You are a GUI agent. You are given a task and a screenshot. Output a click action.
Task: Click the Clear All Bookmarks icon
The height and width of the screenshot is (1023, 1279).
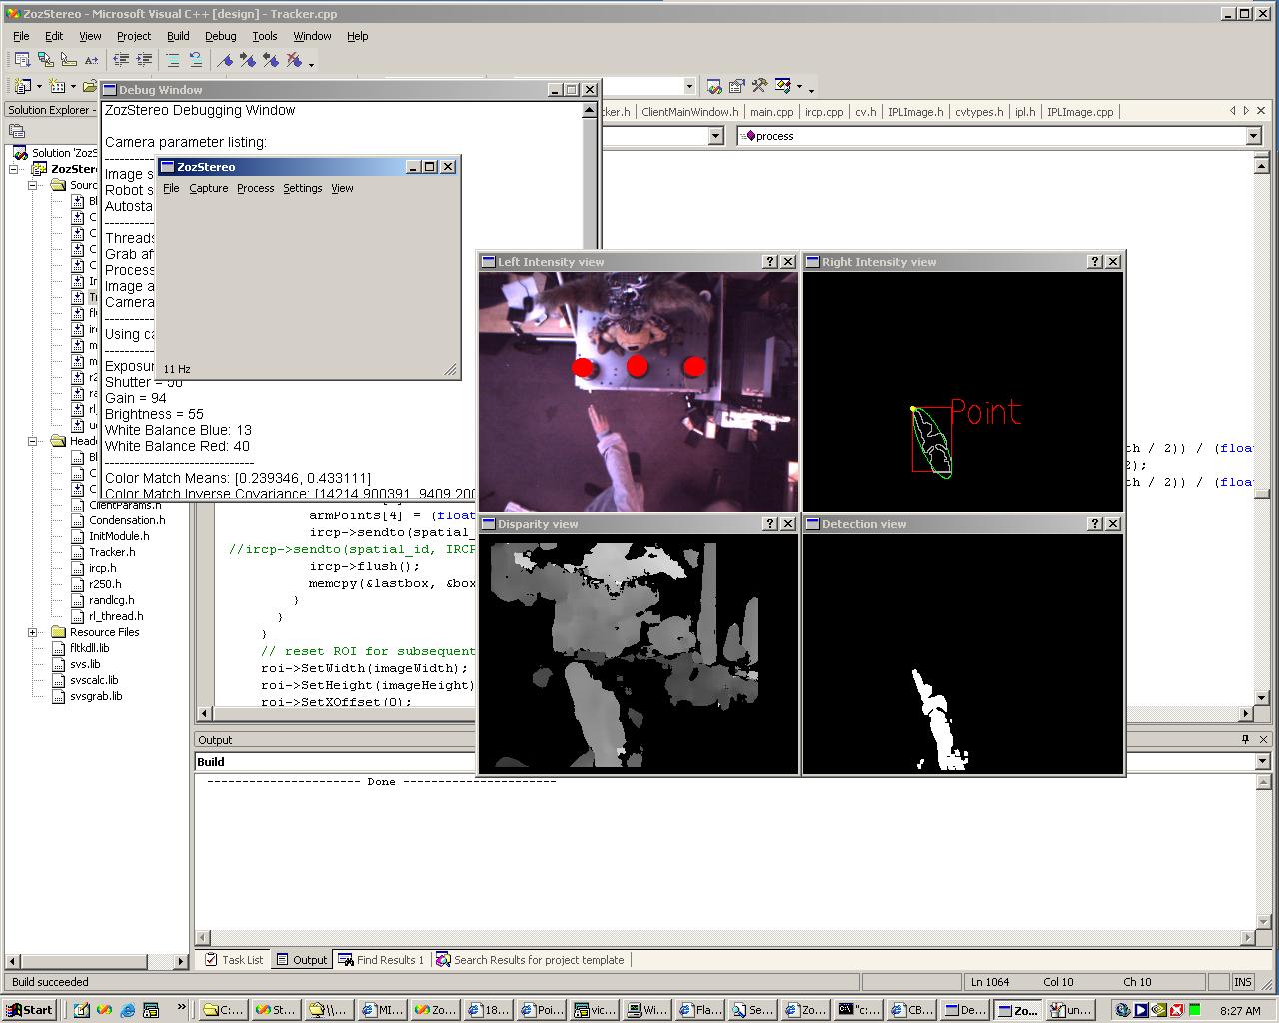295,61
